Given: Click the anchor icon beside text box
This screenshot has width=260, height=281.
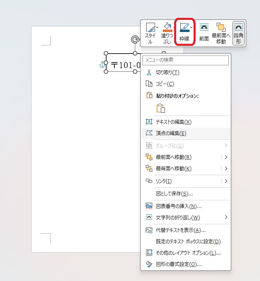Looking at the screenshot, I should tap(102, 64).
